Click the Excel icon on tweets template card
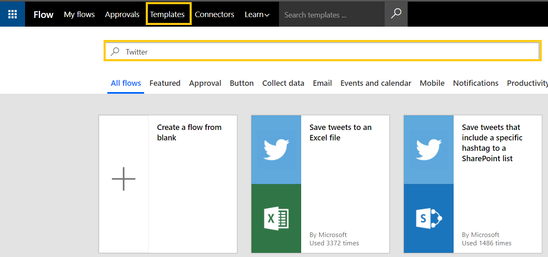 pos(276,218)
